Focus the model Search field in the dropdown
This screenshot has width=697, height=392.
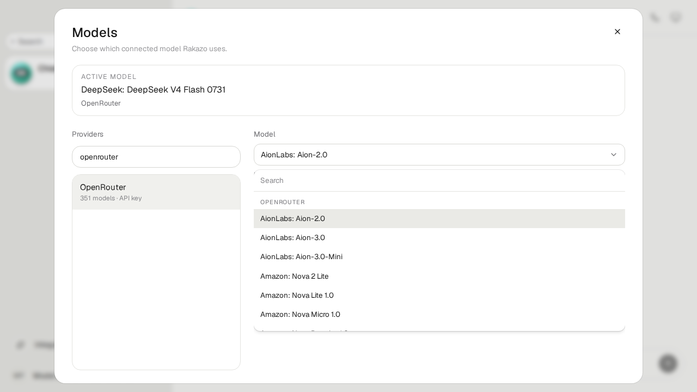tap(439, 181)
